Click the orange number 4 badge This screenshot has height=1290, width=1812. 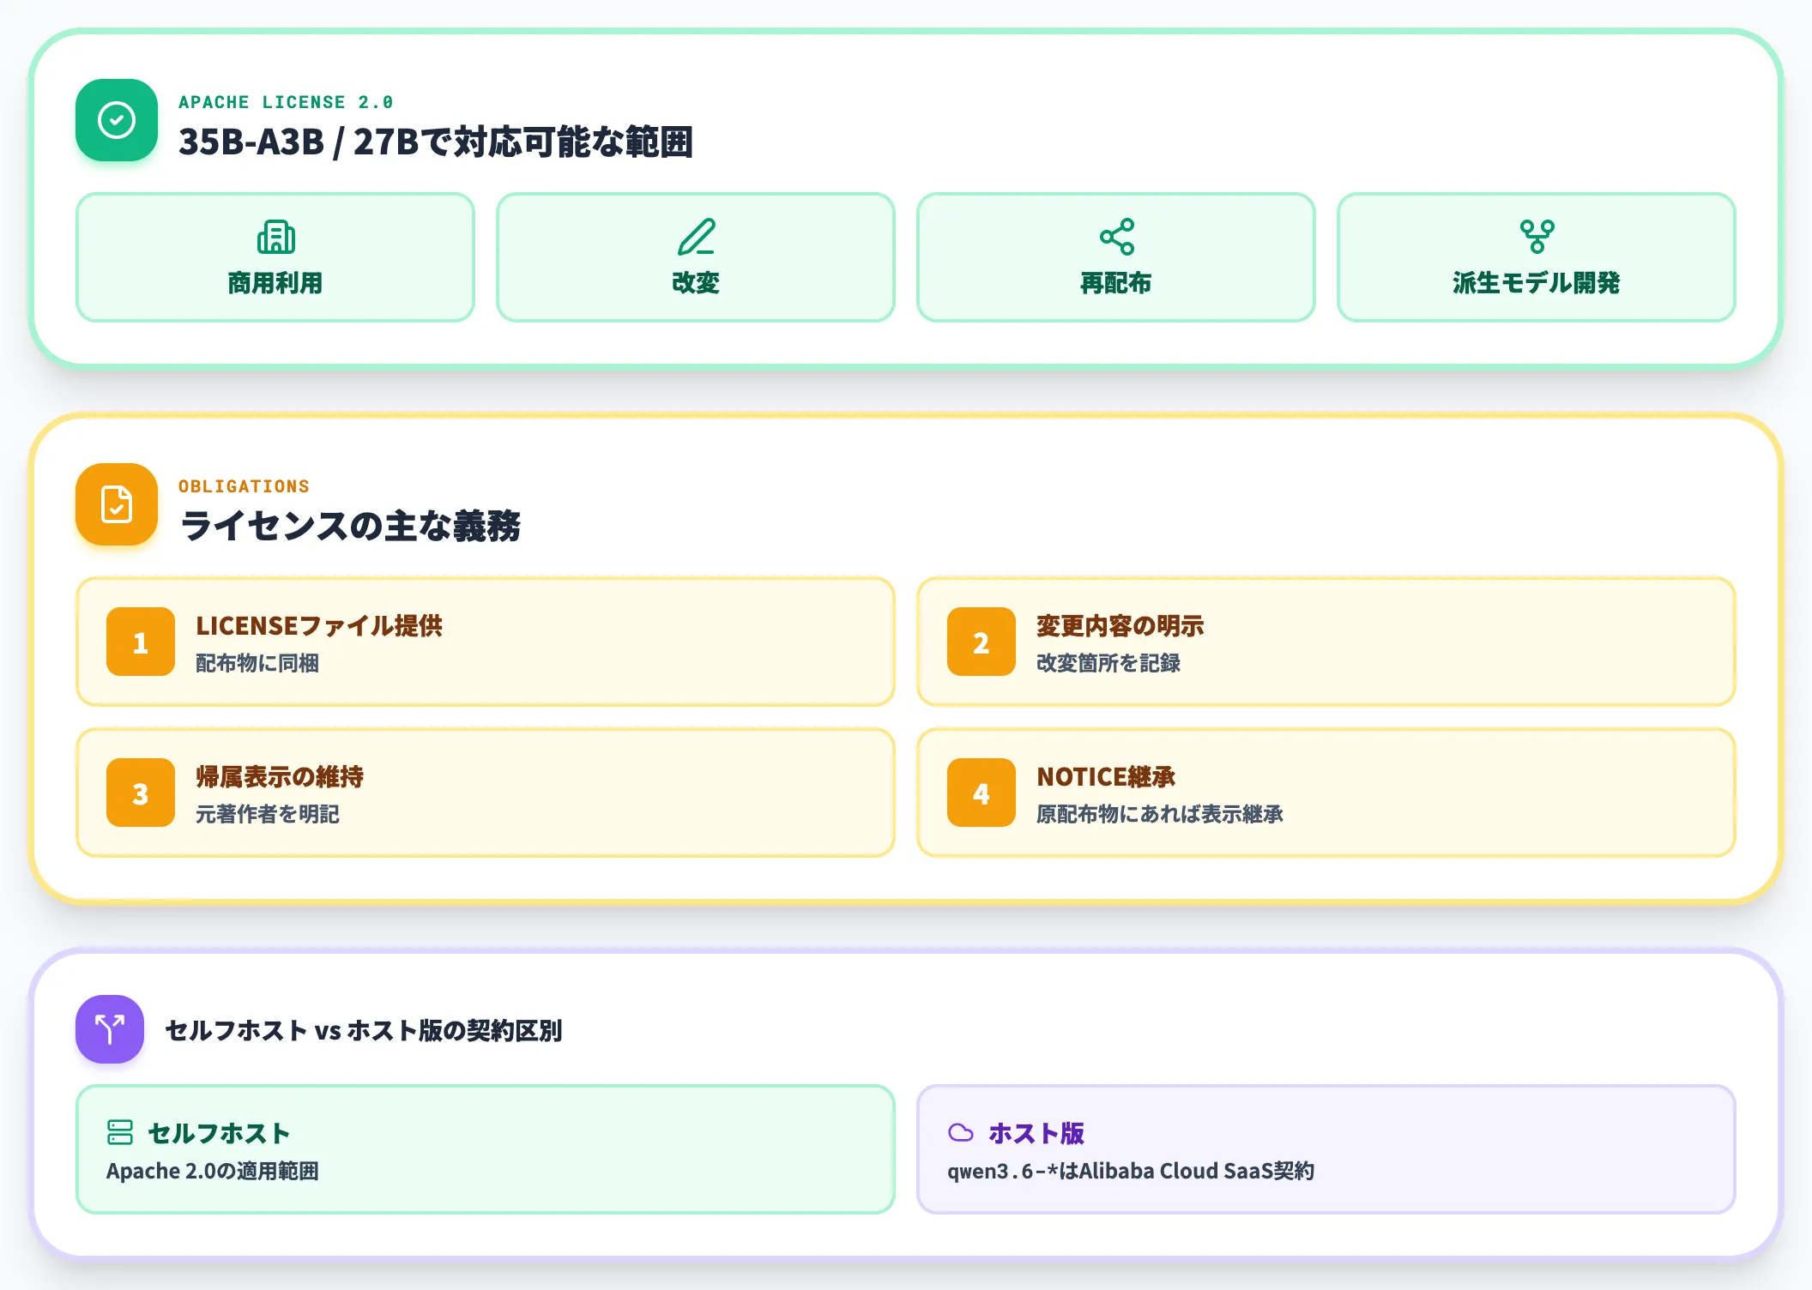pyautogui.click(x=981, y=793)
